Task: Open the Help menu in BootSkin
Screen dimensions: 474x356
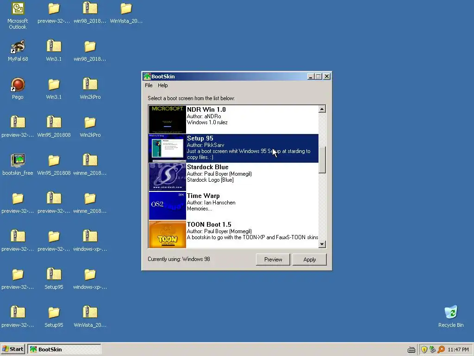Action: click(162, 85)
